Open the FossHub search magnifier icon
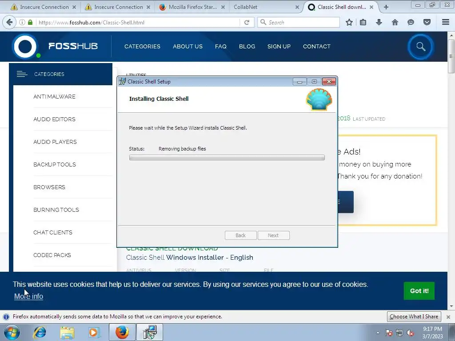This screenshot has height=341, width=455. click(421, 47)
